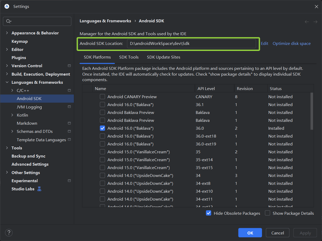Click project-level icon beside JVM Logging
This screenshot has height=241, width=322.
pyautogui.click(x=69, y=107)
